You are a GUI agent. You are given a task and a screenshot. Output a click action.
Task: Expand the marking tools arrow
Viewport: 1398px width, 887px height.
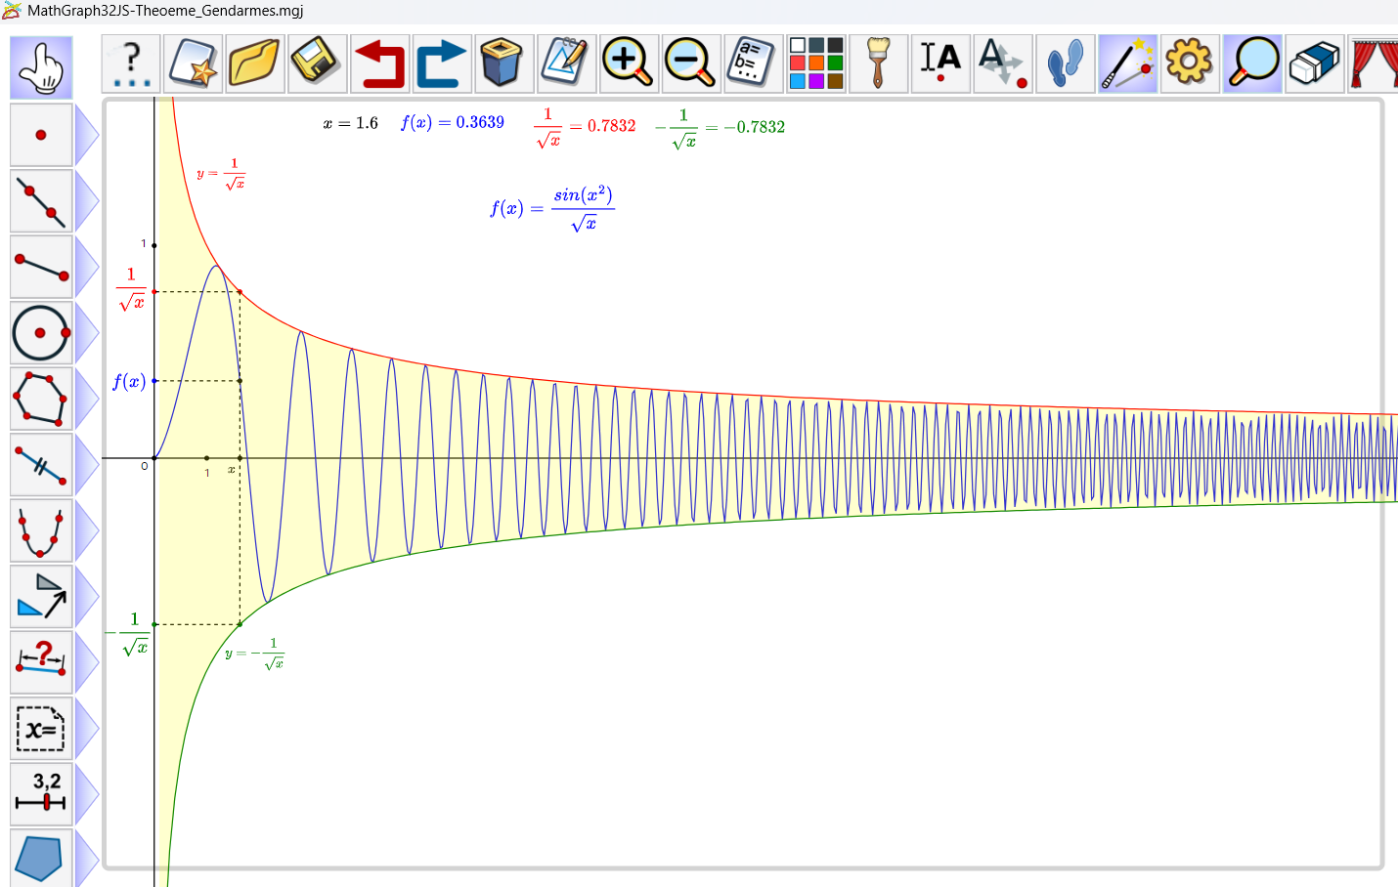(x=86, y=465)
